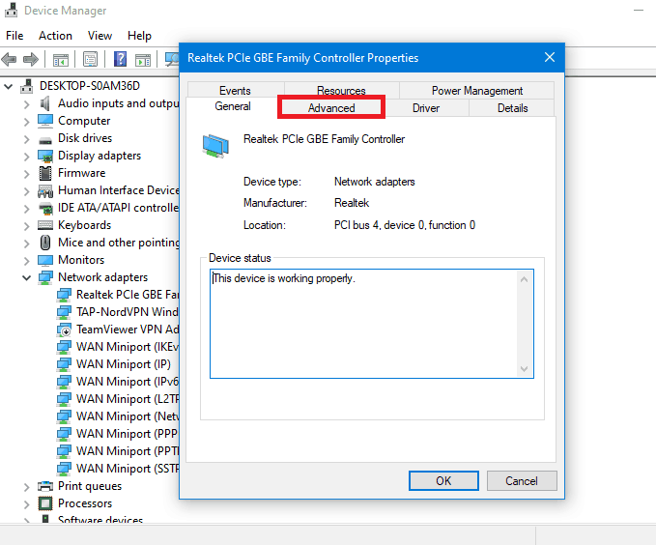Click the Firmware chip icon
Image resolution: width=656 pixels, height=545 pixels.
45,173
